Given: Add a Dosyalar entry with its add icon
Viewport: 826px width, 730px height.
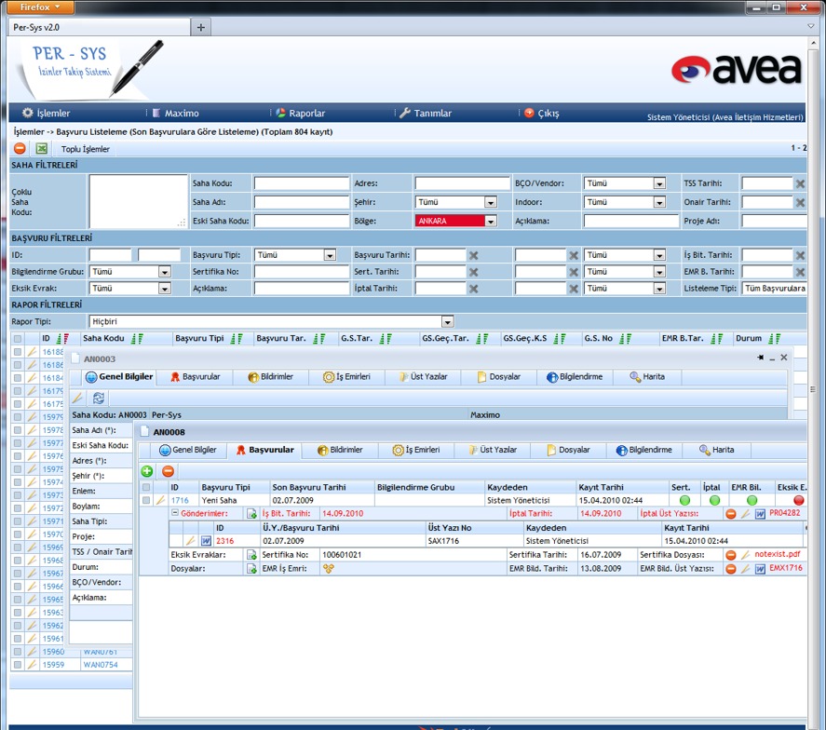Looking at the screenshot, I should (251, 569).
